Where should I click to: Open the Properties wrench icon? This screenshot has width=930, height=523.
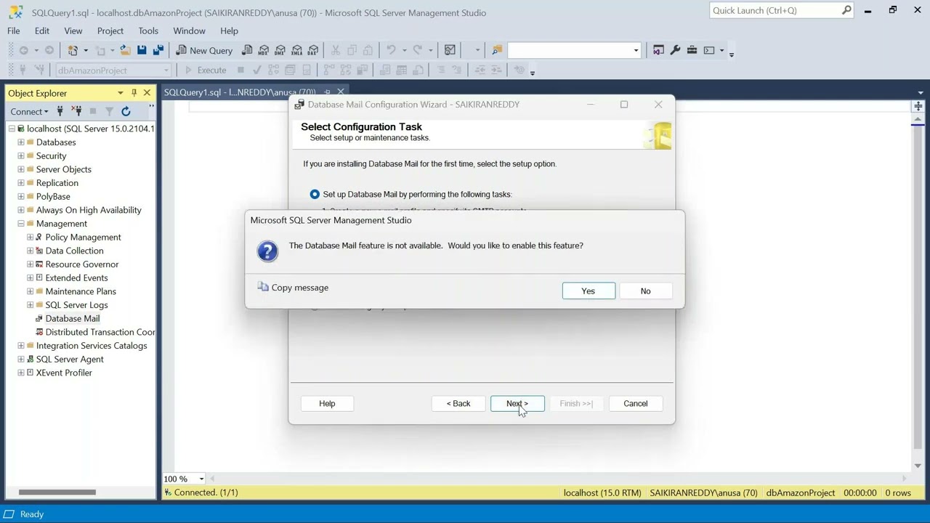click(675, 50)
